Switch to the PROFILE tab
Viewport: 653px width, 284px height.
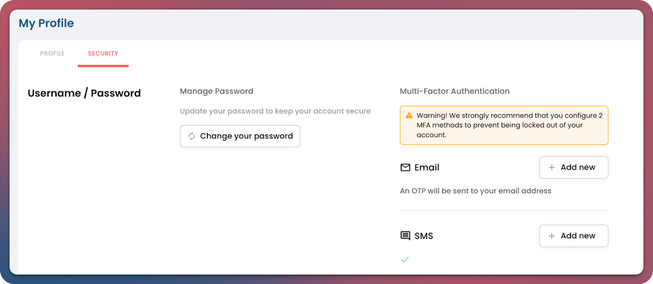point(52,53)
